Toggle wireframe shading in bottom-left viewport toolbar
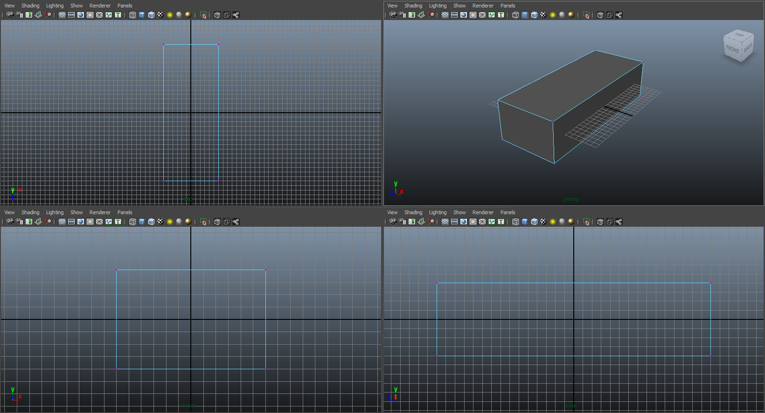This screenshot has height=413, width=765. click(x=132, y=222)
